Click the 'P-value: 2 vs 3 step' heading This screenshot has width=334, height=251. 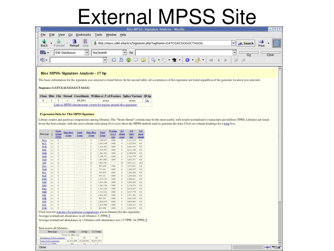(x=113, y=134)
